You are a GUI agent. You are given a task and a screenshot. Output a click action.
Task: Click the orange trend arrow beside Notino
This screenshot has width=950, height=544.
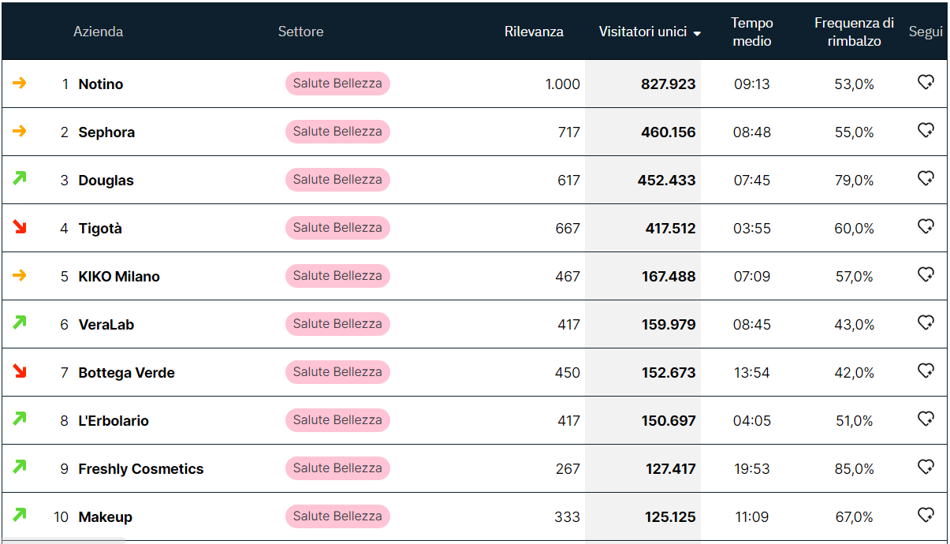click(20, 83)
